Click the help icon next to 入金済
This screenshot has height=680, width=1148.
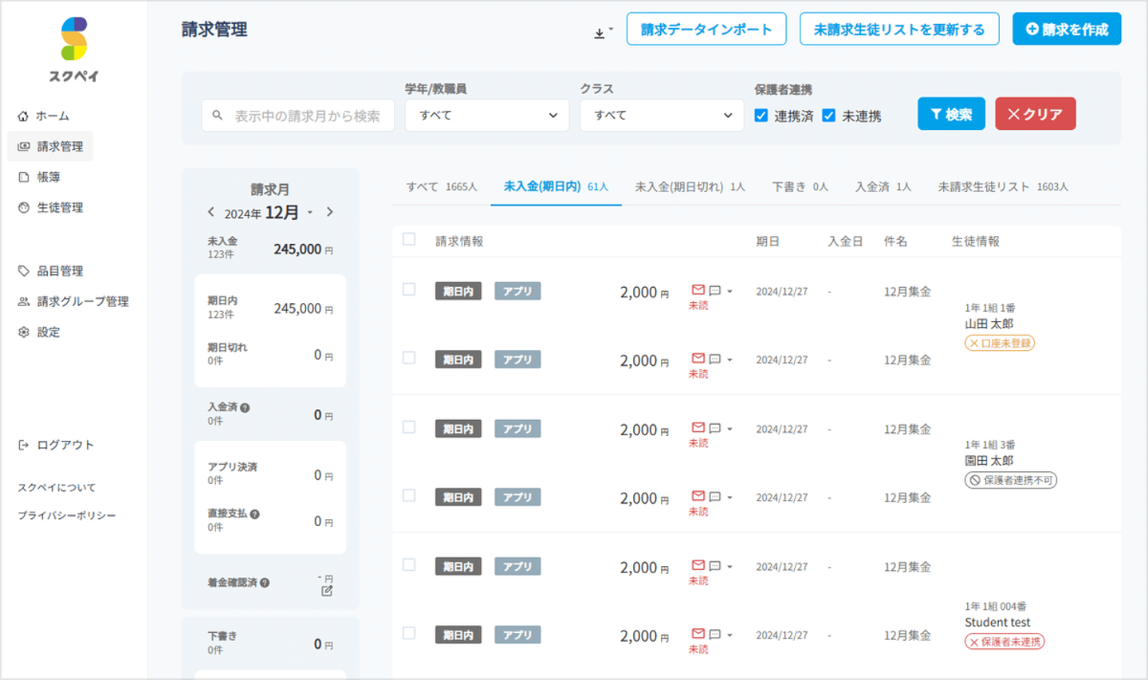[245, 407]
